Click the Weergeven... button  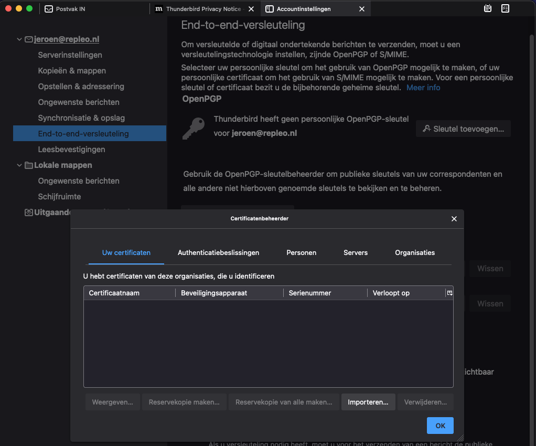[112, 402]
